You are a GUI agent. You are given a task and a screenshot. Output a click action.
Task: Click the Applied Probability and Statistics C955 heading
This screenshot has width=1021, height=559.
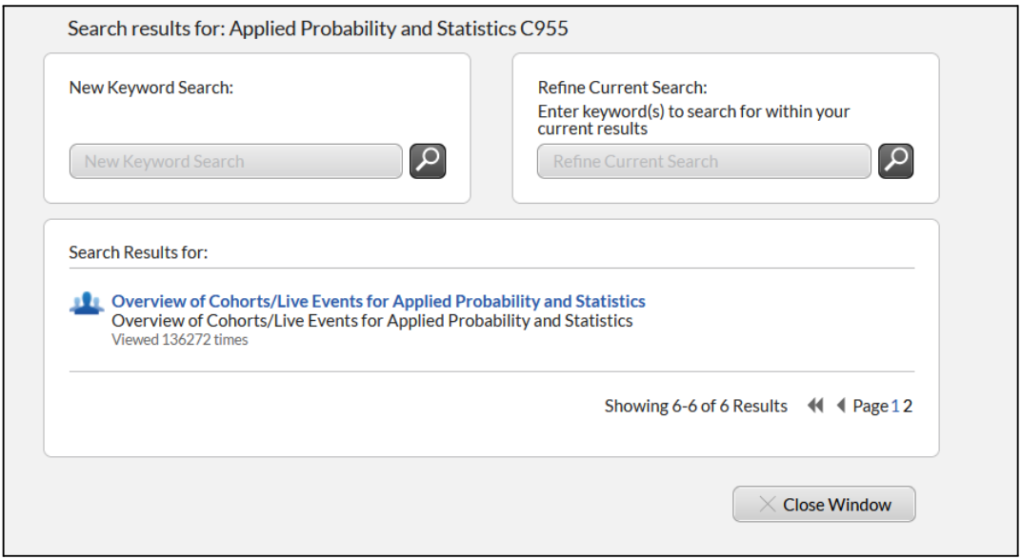318,29
